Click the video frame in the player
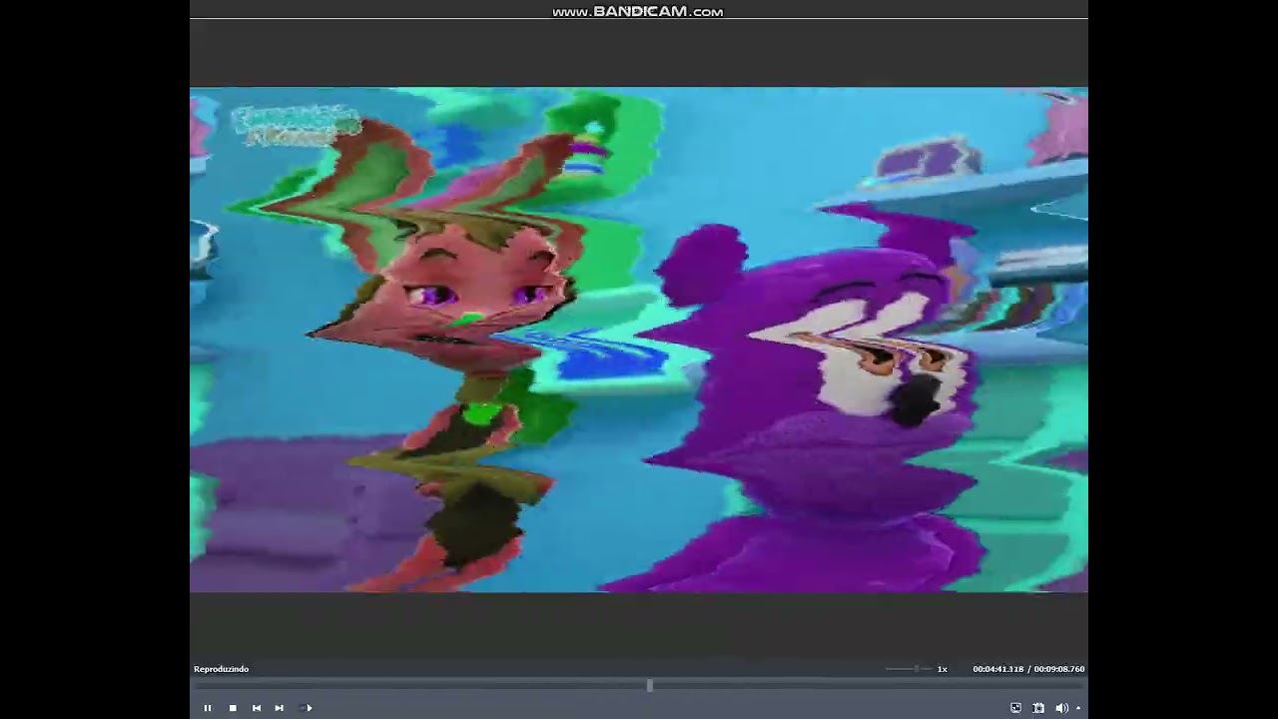Screen dimensions: 1278x719 [x=639, y=340]
